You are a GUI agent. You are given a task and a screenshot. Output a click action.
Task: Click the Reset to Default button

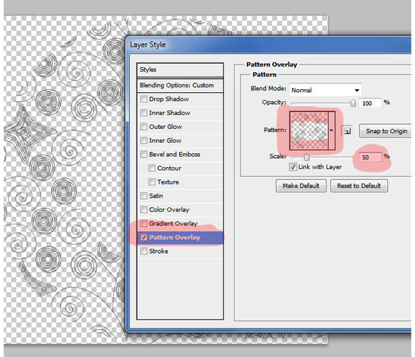(359, 186)
